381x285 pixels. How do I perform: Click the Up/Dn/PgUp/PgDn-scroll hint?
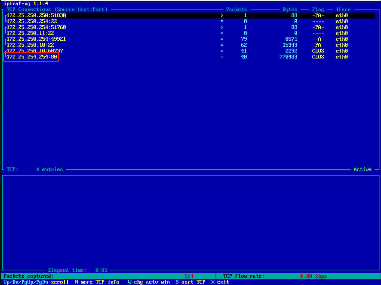point(36,282)
